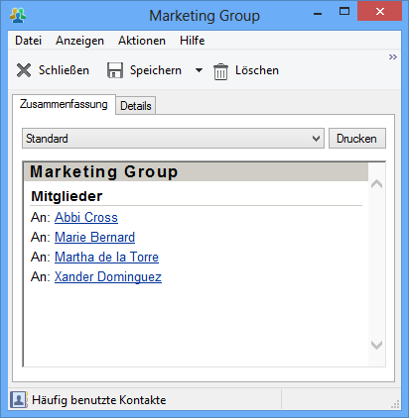Open the Hilfe menu
This screenshot has height=418, width=409.
(x=193, y=41)
